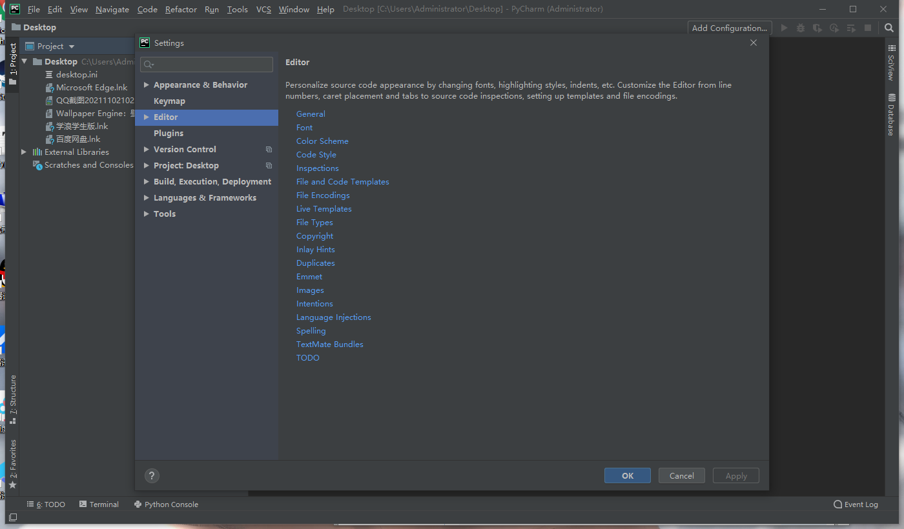Click the Apply button

click(736, 475)
